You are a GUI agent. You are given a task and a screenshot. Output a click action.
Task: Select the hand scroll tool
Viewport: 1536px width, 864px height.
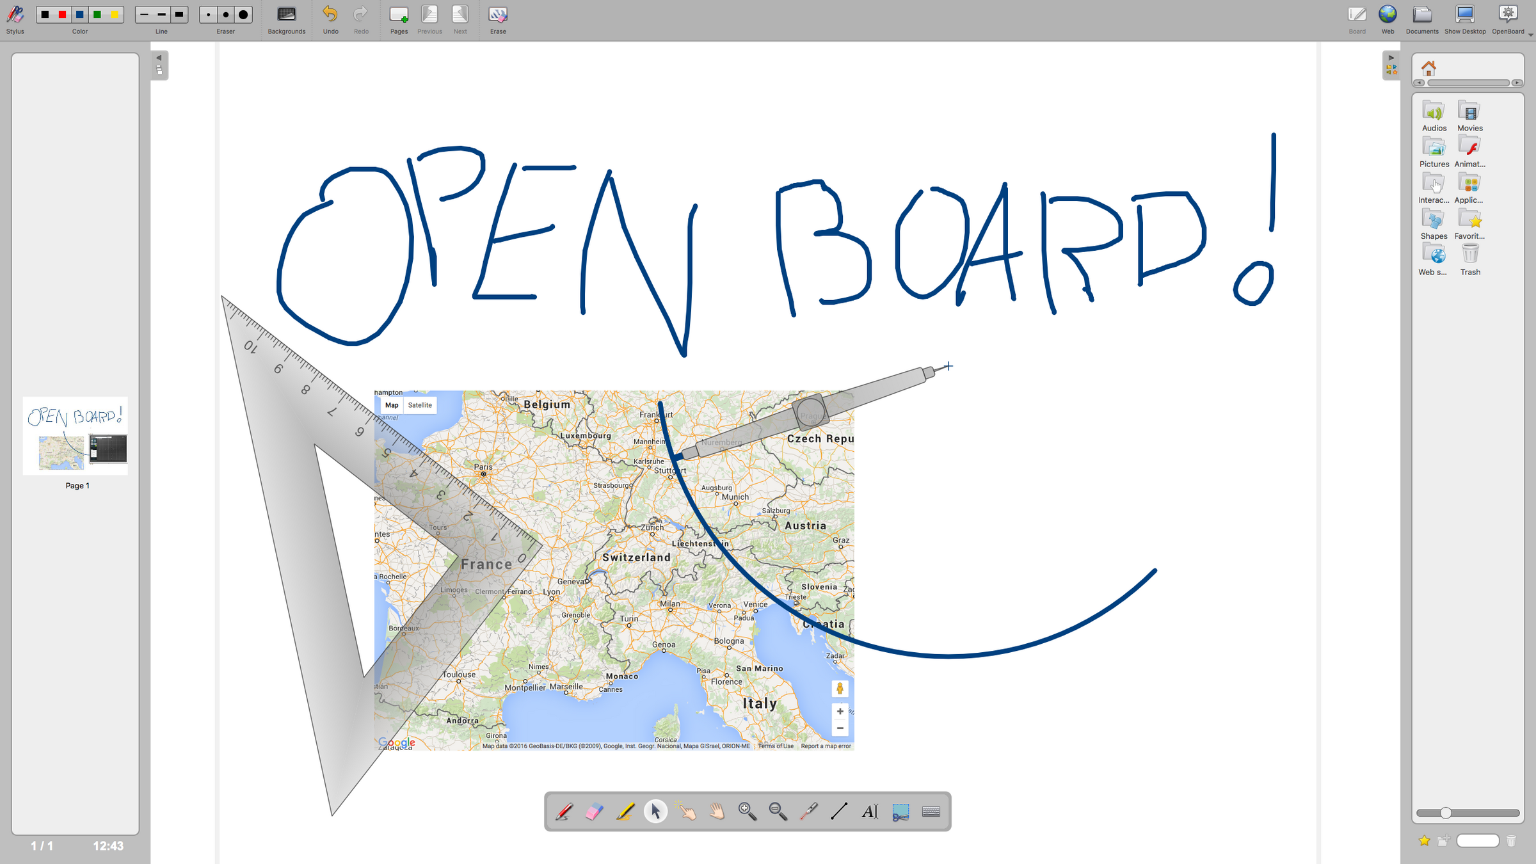[717, 812]
